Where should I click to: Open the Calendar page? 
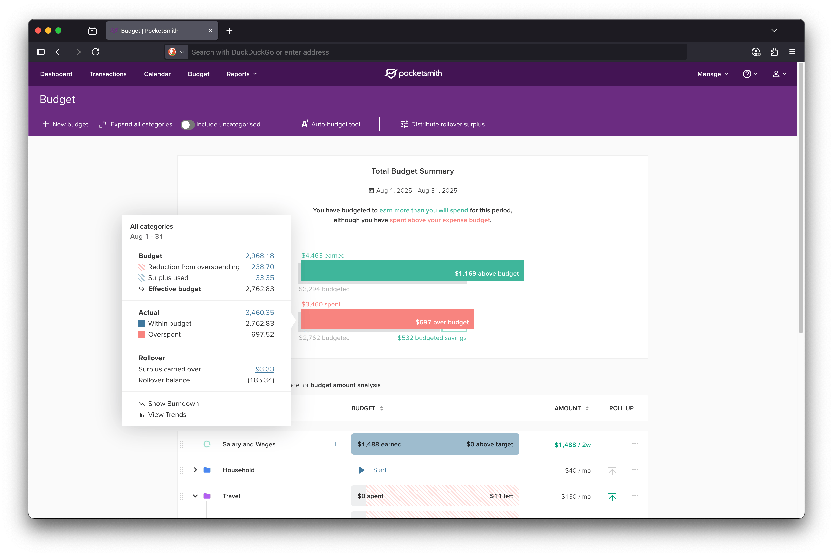(x=157, y=74)
